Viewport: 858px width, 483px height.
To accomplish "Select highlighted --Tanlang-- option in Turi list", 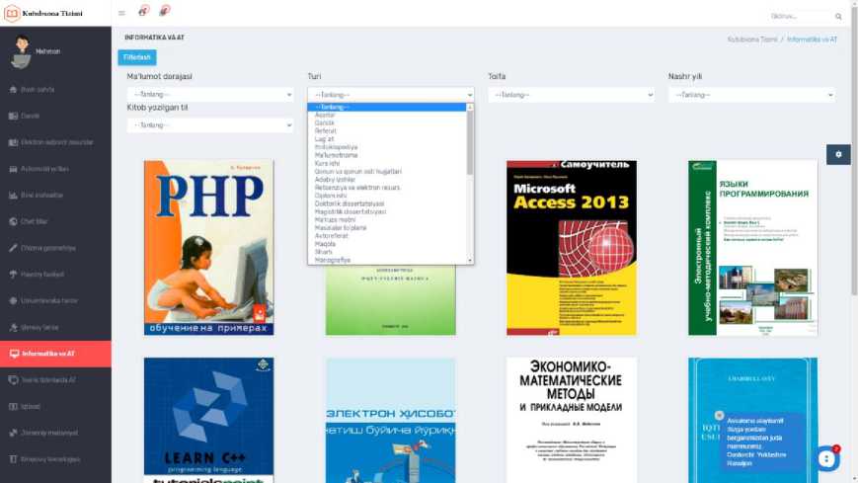I will (x=387, y=108).
